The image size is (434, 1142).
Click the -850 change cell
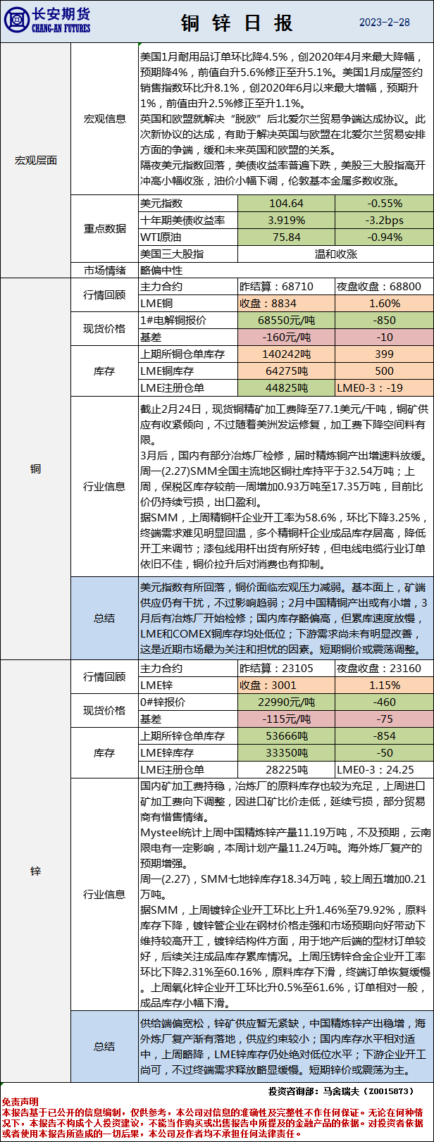384,320
